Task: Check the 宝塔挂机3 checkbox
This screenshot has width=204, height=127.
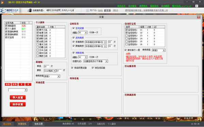Action: (126, 35)
